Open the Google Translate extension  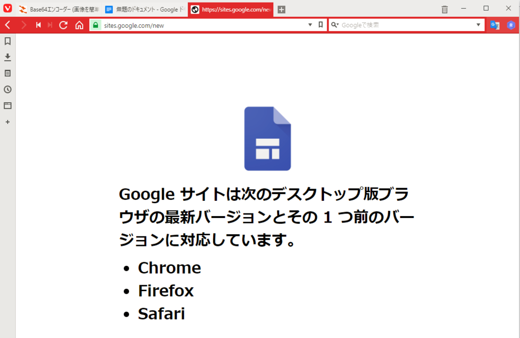click(495, 25)
